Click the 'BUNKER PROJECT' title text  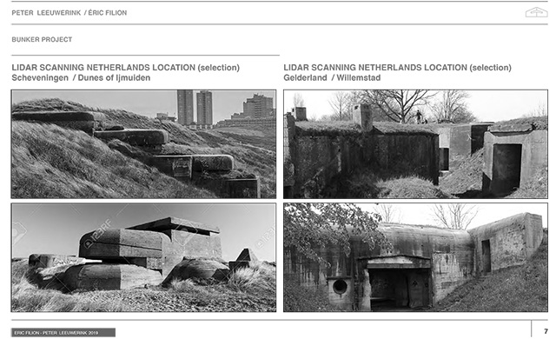(42, 39)
